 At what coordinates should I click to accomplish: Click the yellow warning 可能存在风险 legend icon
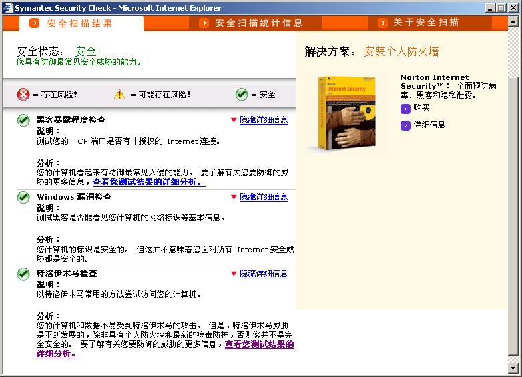coord(119,95)
